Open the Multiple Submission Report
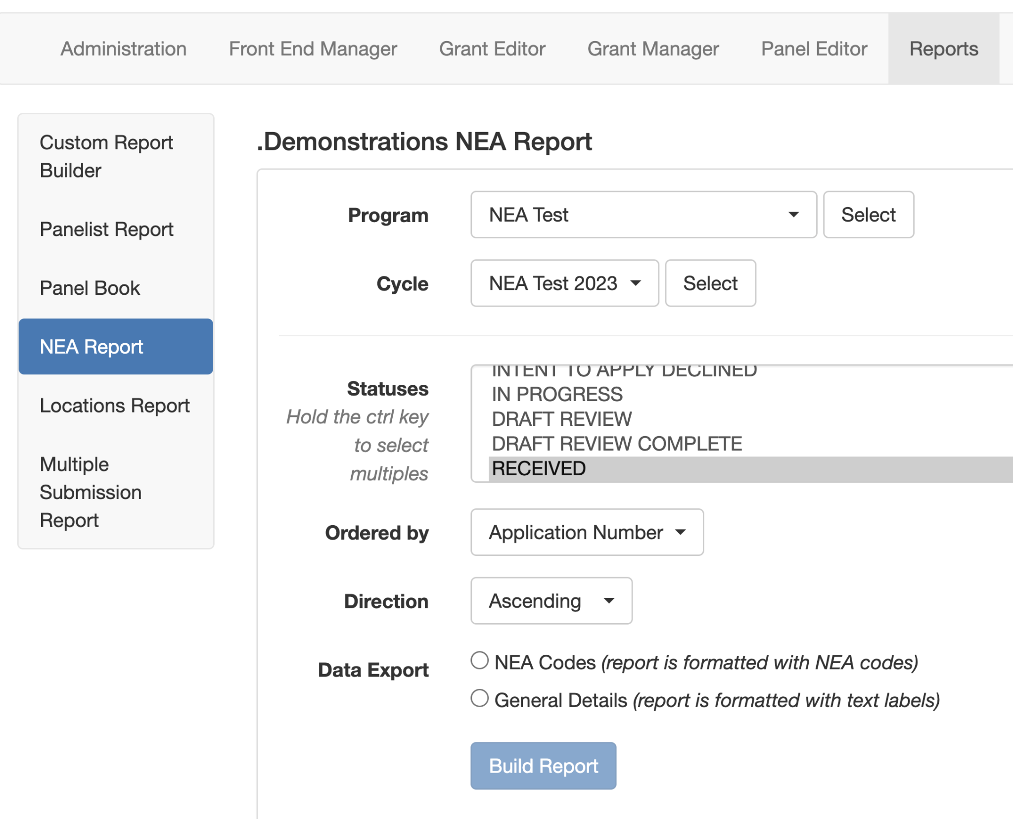 click(x=91, y=492)
